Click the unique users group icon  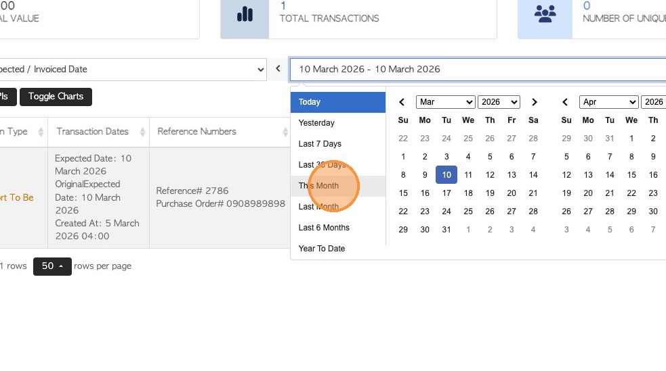tap(545, 14)
